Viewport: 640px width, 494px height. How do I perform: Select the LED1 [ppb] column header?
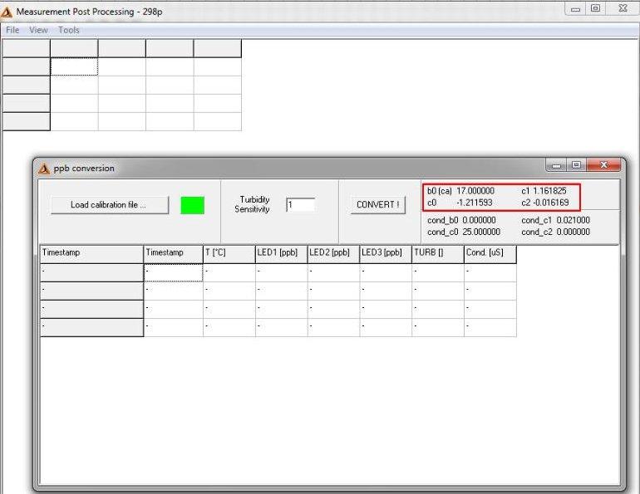click(280, 252)
